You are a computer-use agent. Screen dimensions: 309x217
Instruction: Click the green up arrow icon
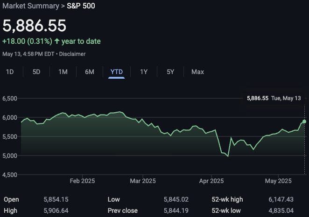pyautogui.click(x=57, y=41)
